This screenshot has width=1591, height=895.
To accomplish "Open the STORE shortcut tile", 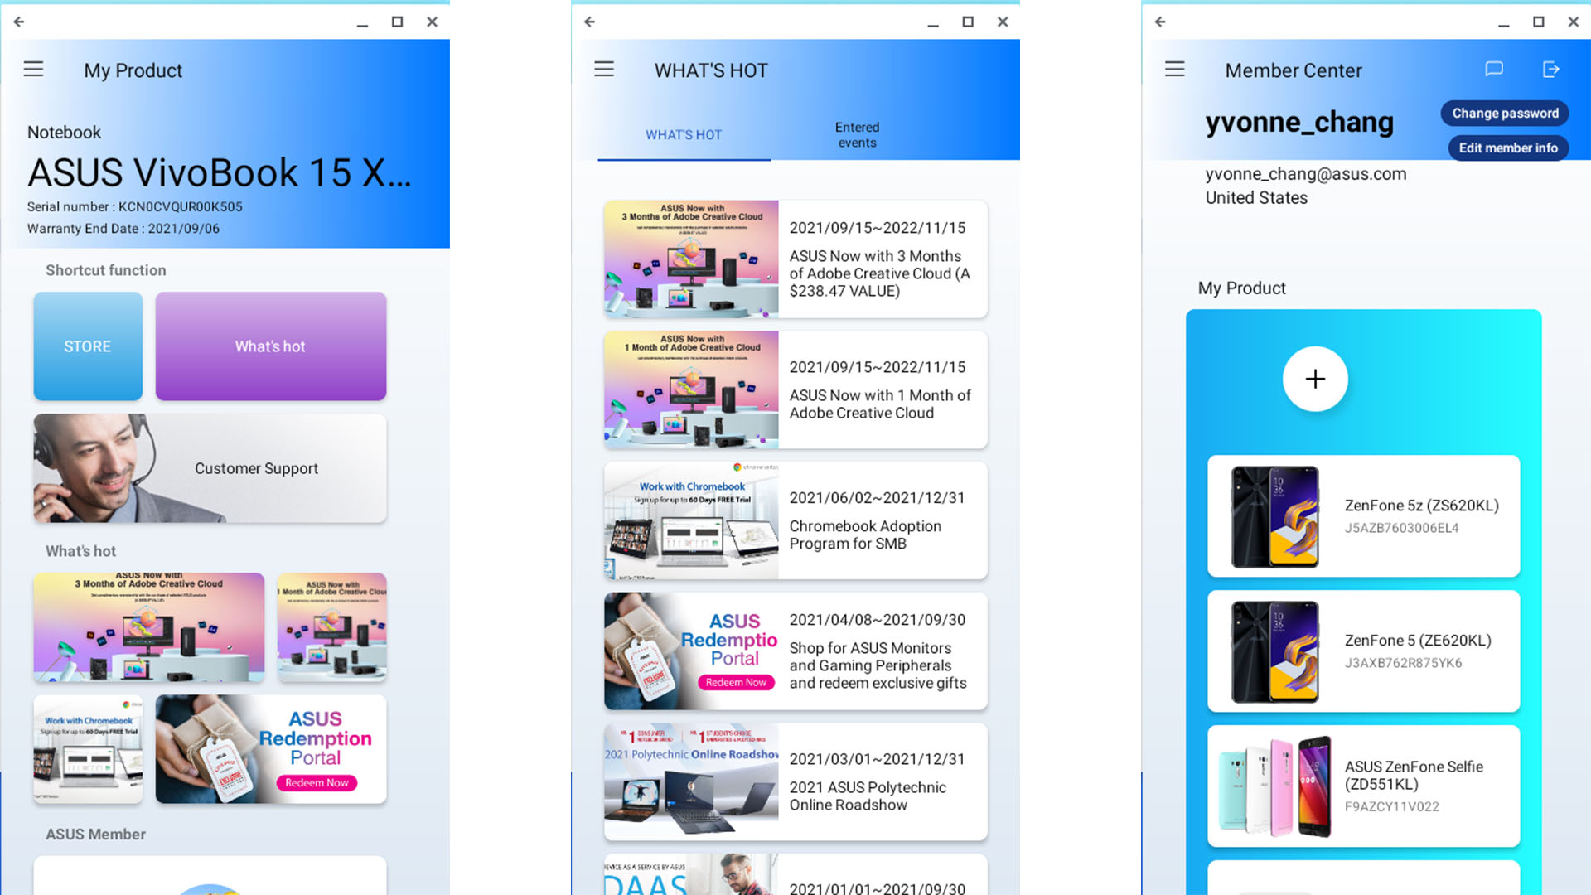I will (88, 346).
